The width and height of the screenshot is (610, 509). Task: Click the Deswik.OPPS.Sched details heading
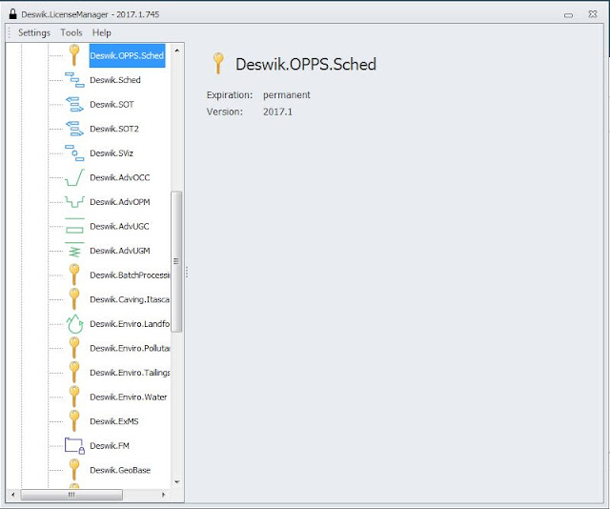[x=306, y=64]
